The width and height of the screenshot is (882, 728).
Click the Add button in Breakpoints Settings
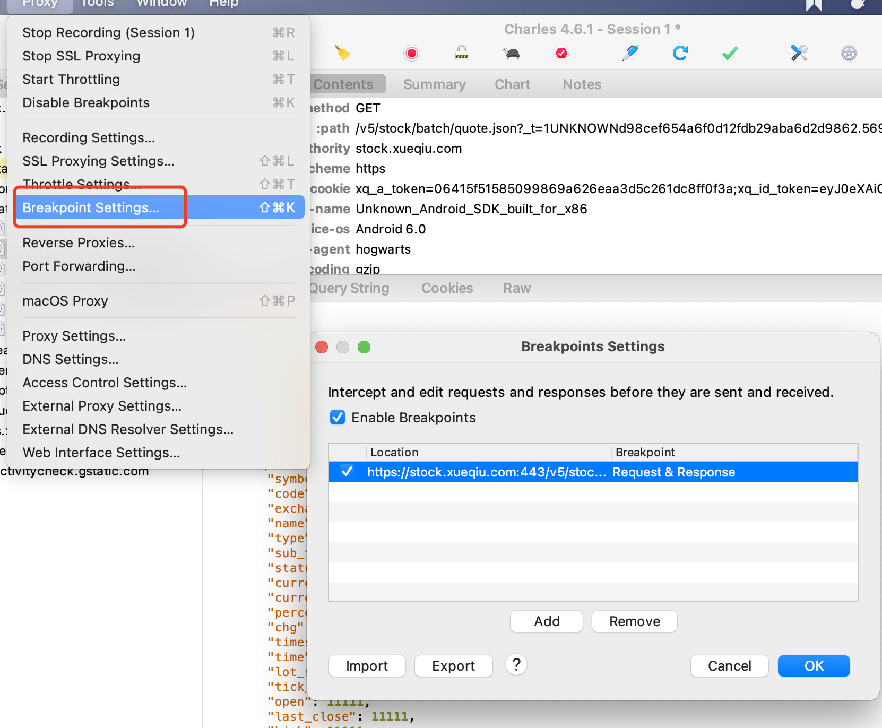click(546, 621)
